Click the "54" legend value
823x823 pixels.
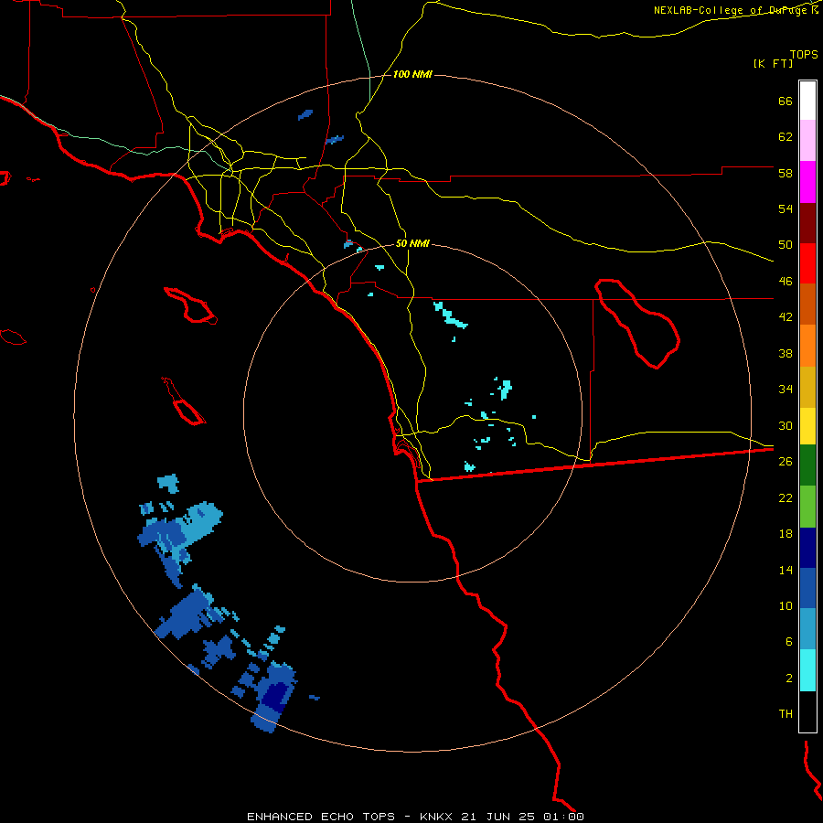tap(786, 208)
